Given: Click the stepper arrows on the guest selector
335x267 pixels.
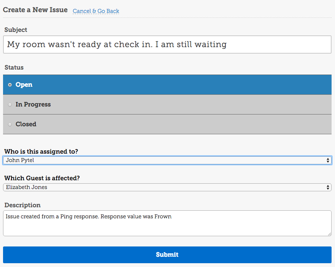Looking at the screenshot, I should (328, 187).
